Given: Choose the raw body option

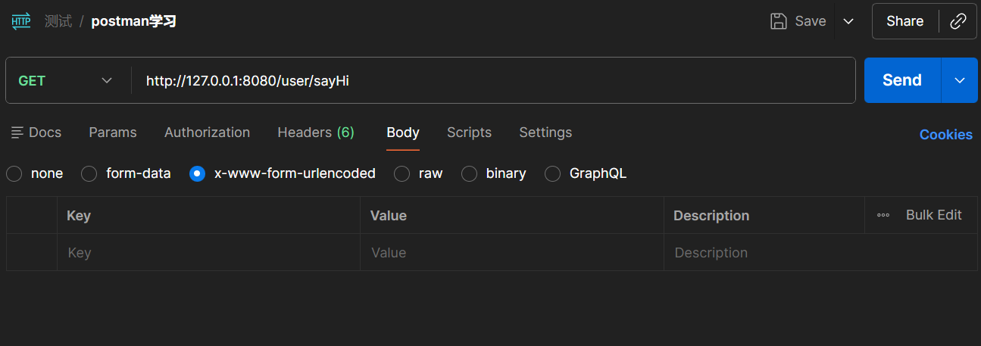Looking at the screenshot, I should click(x=402, y=173).
